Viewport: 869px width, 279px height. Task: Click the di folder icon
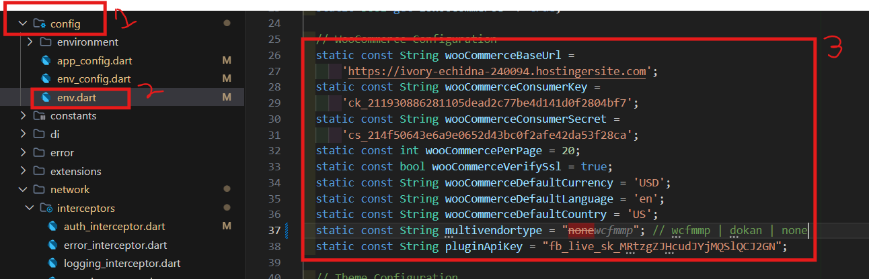coord(39,134)
